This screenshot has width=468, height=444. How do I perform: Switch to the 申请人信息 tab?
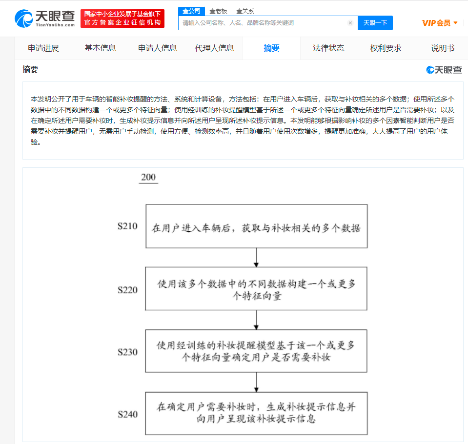157,48
